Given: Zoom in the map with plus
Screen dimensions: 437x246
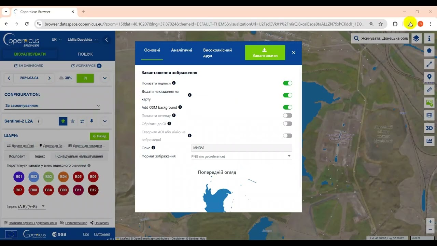Looking at the screenshot, I should (430, 221).
